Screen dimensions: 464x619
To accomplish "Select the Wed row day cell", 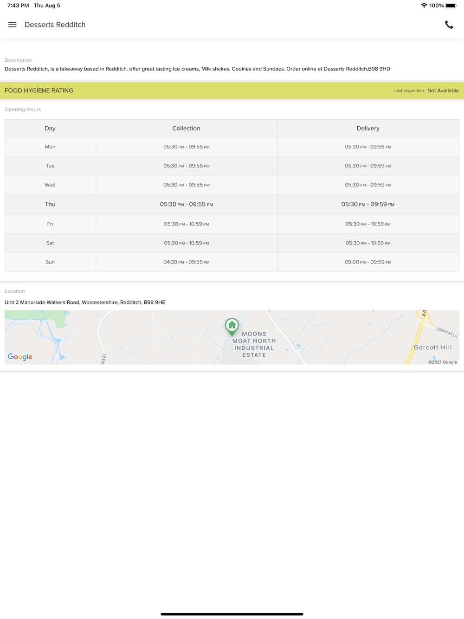I will click(x=50, y=185).
